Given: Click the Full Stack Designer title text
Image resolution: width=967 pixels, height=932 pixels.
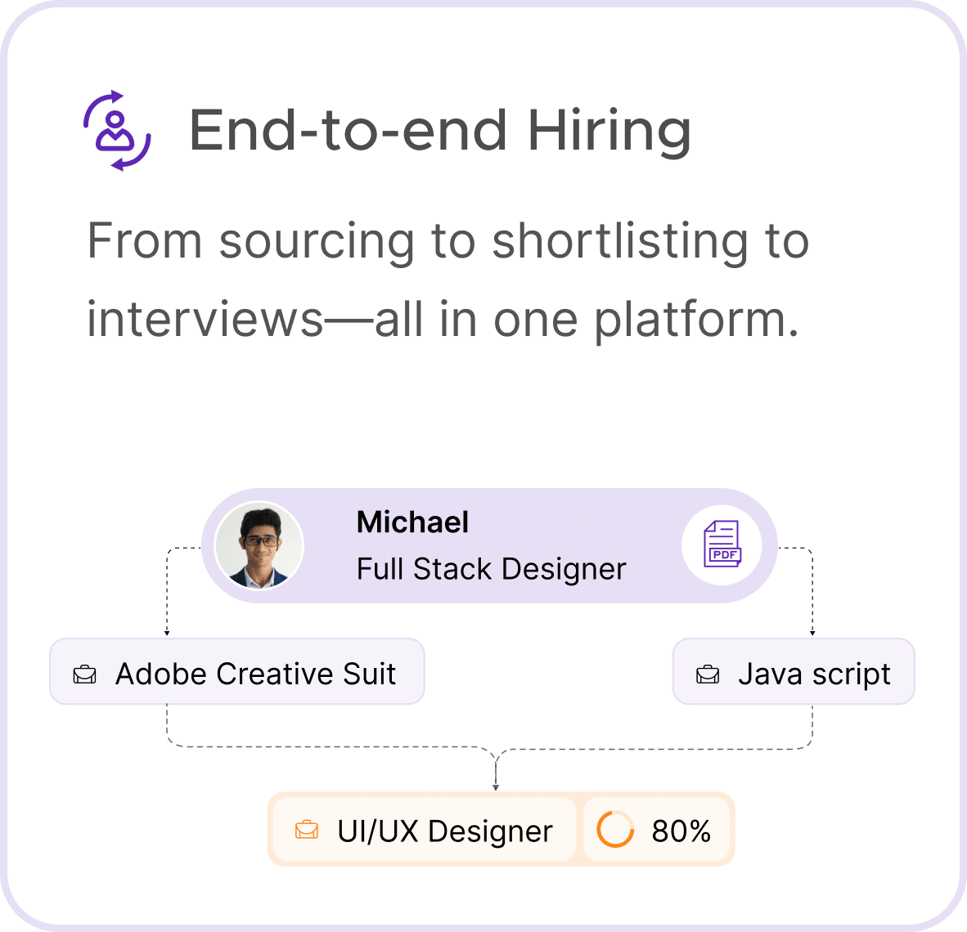Looking at the screenshot, I should (491, 568).
